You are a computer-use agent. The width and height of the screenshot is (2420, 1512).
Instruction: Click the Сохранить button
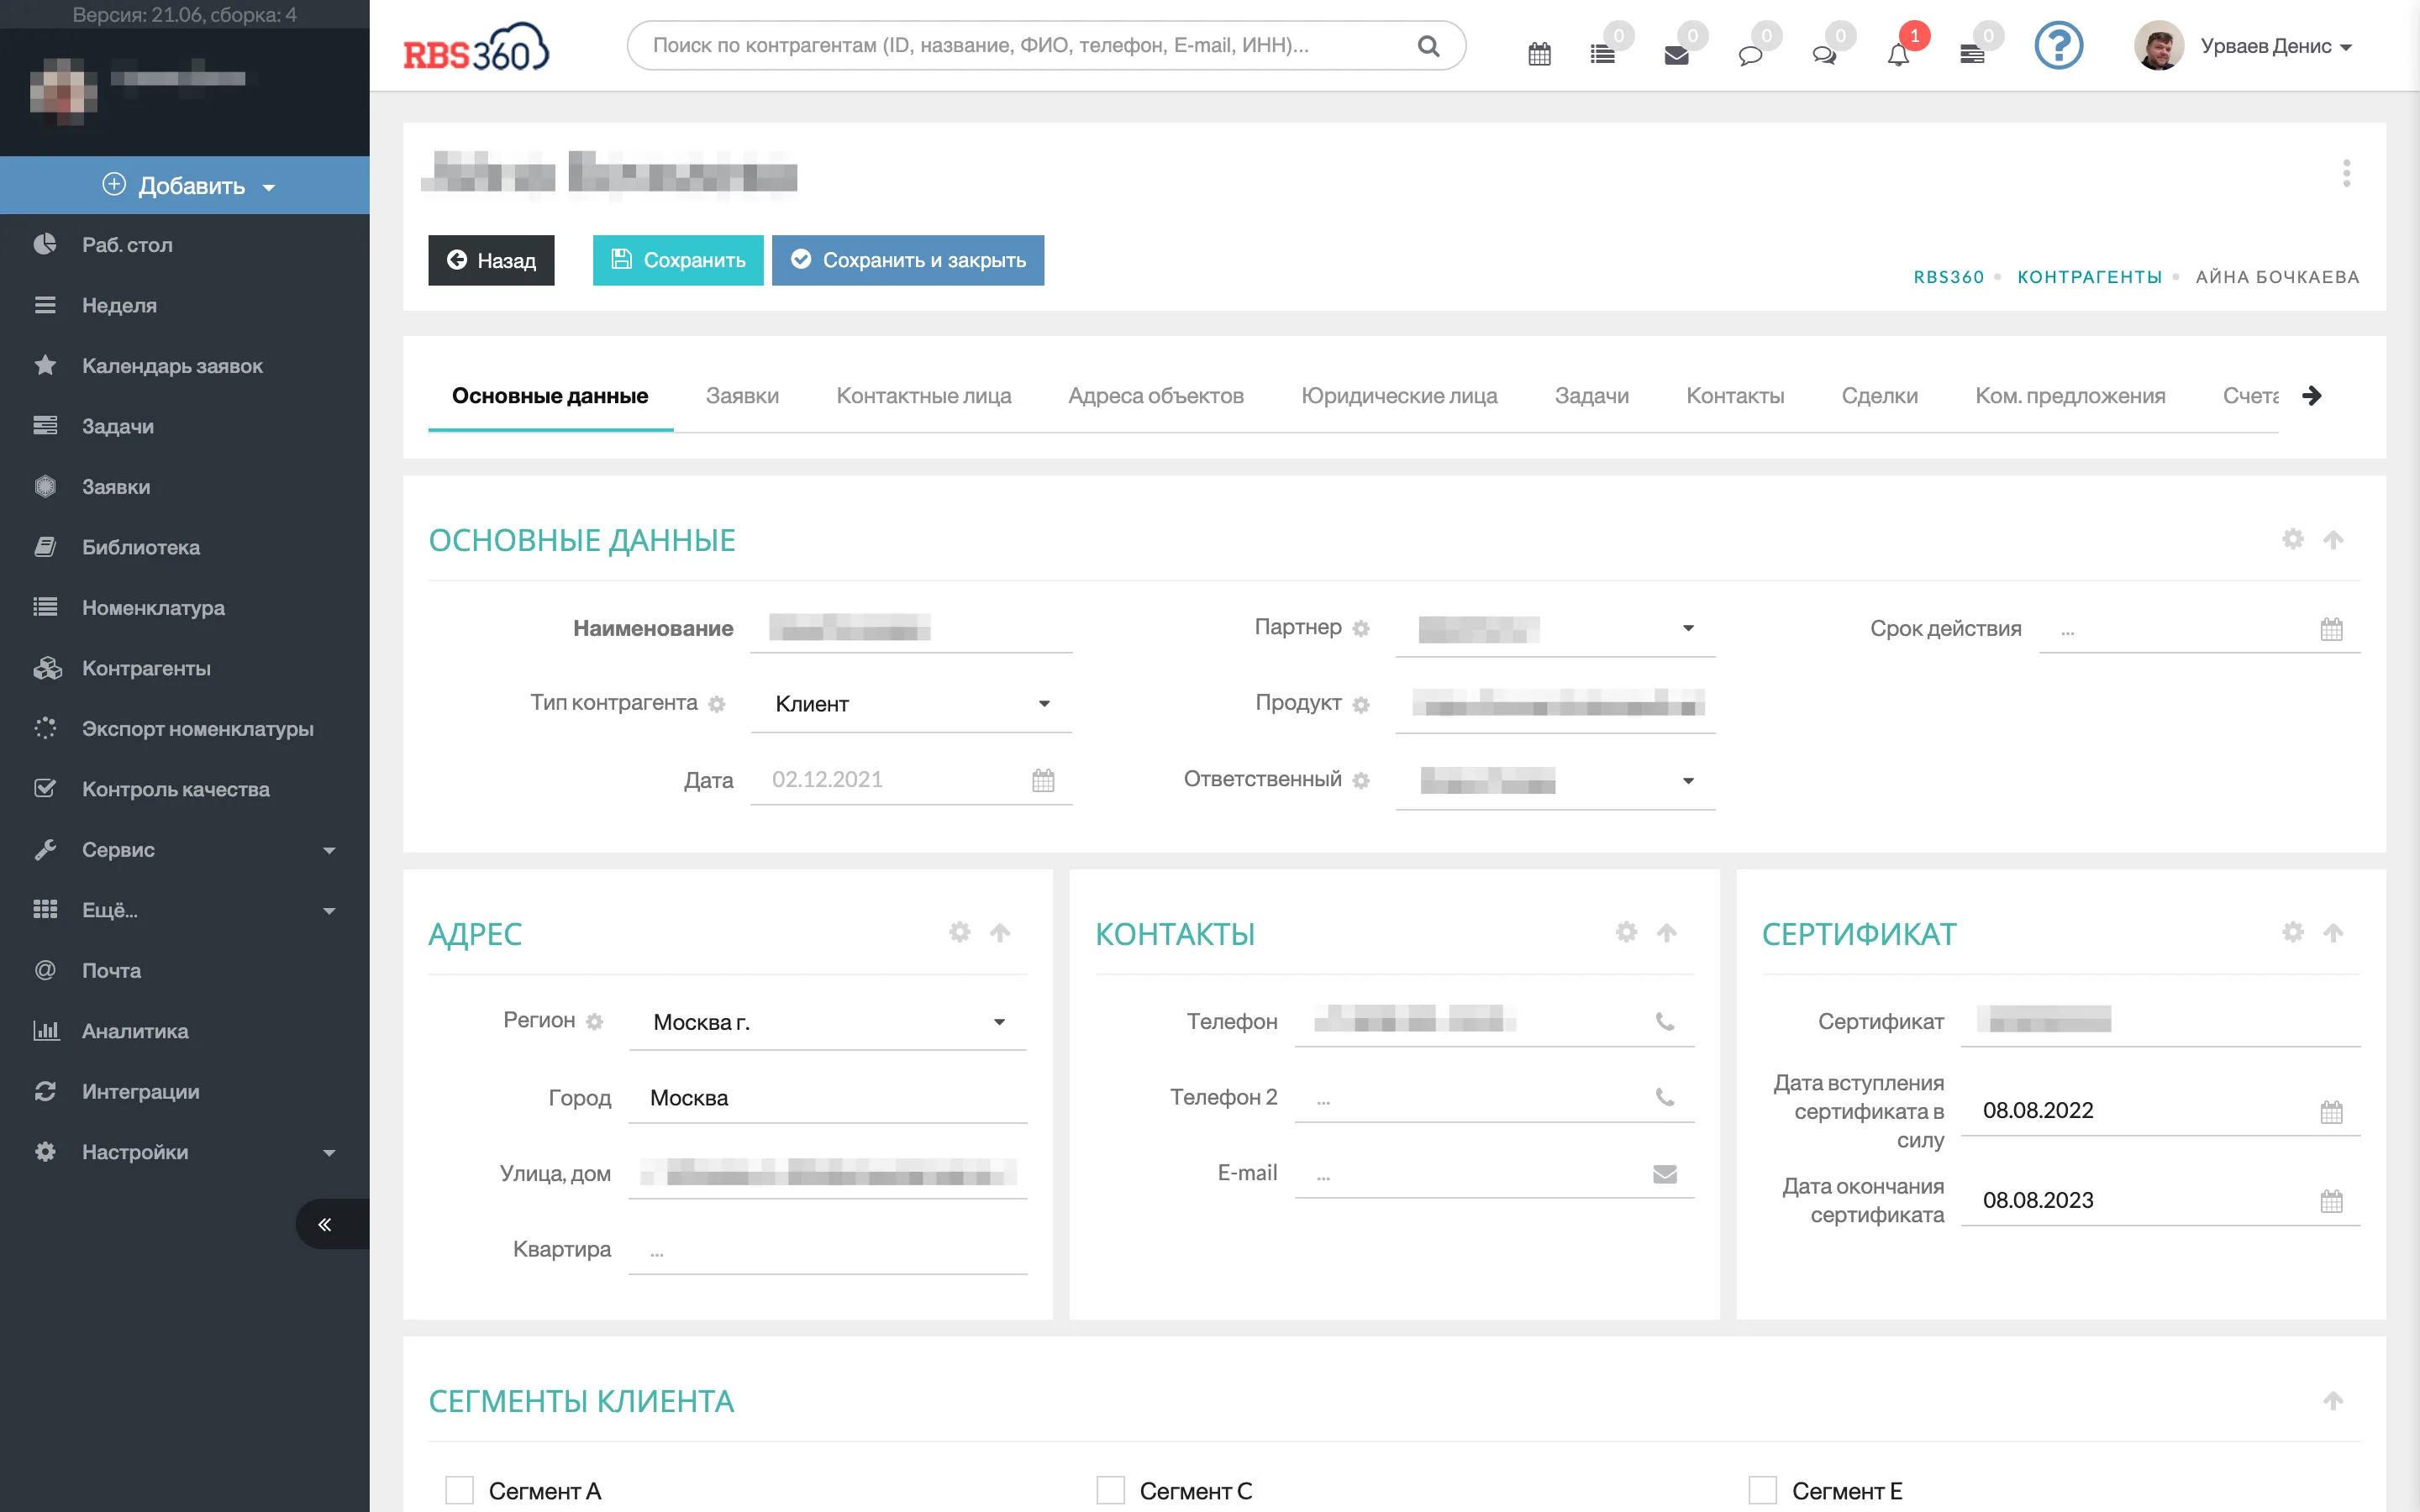(x=678, y=260)
